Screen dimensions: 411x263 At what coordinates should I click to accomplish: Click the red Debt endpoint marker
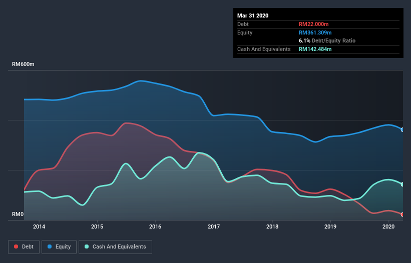(x=402, y=214)
